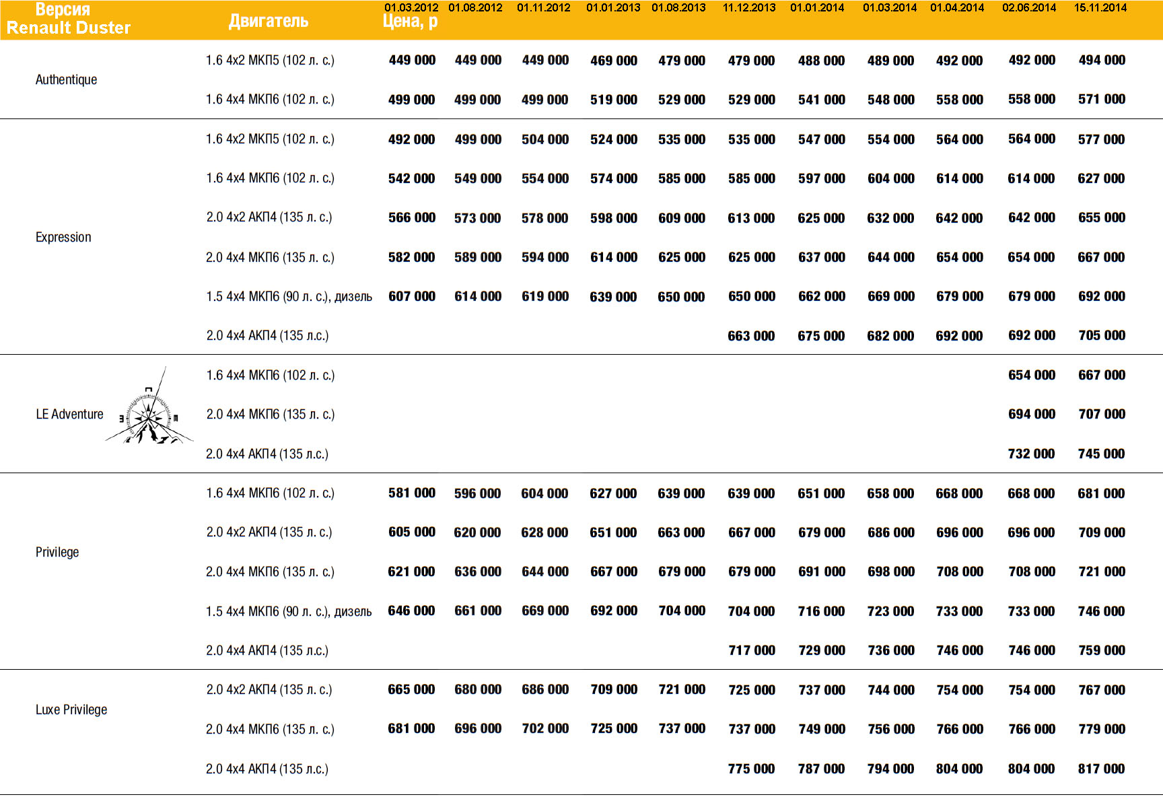This screenshot has width=1163, height=799.
Task: Click price 504 000 in Expression row
Action: 545,139
